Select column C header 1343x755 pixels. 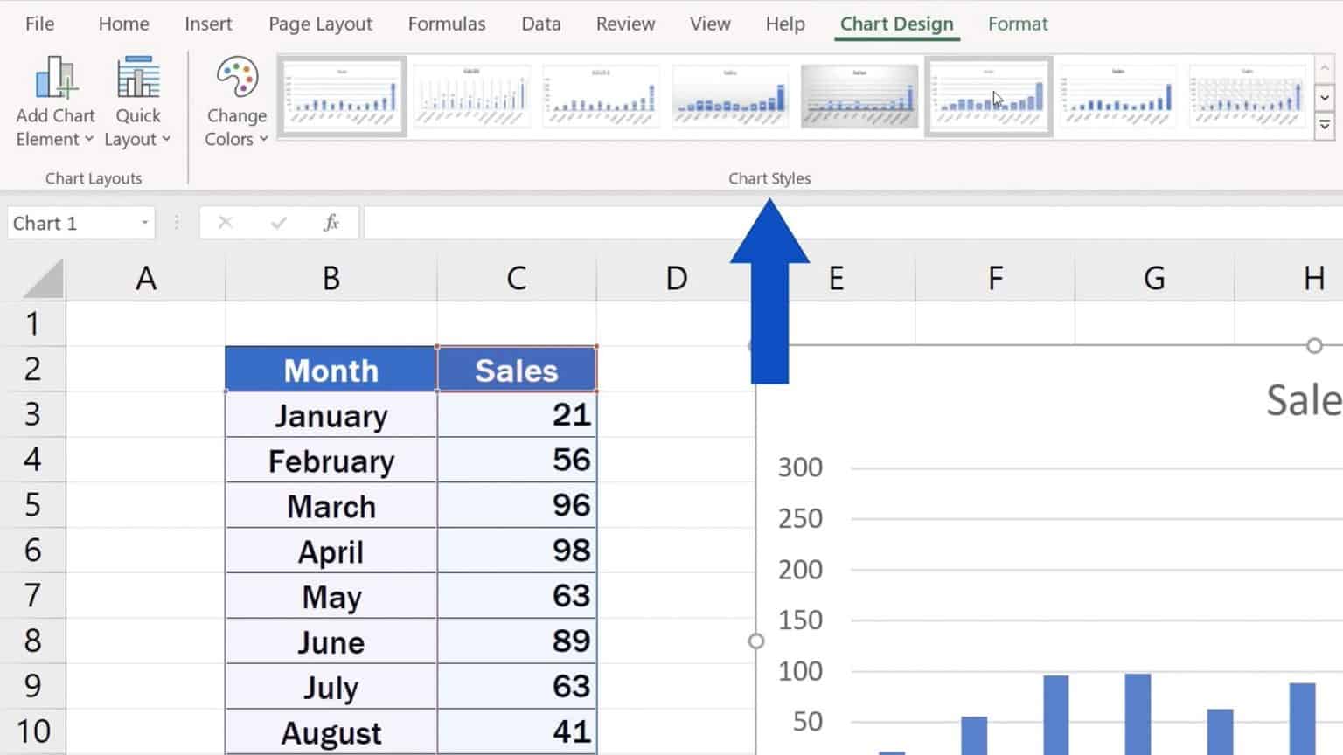517,279
